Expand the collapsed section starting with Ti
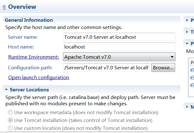 point(187,32)
